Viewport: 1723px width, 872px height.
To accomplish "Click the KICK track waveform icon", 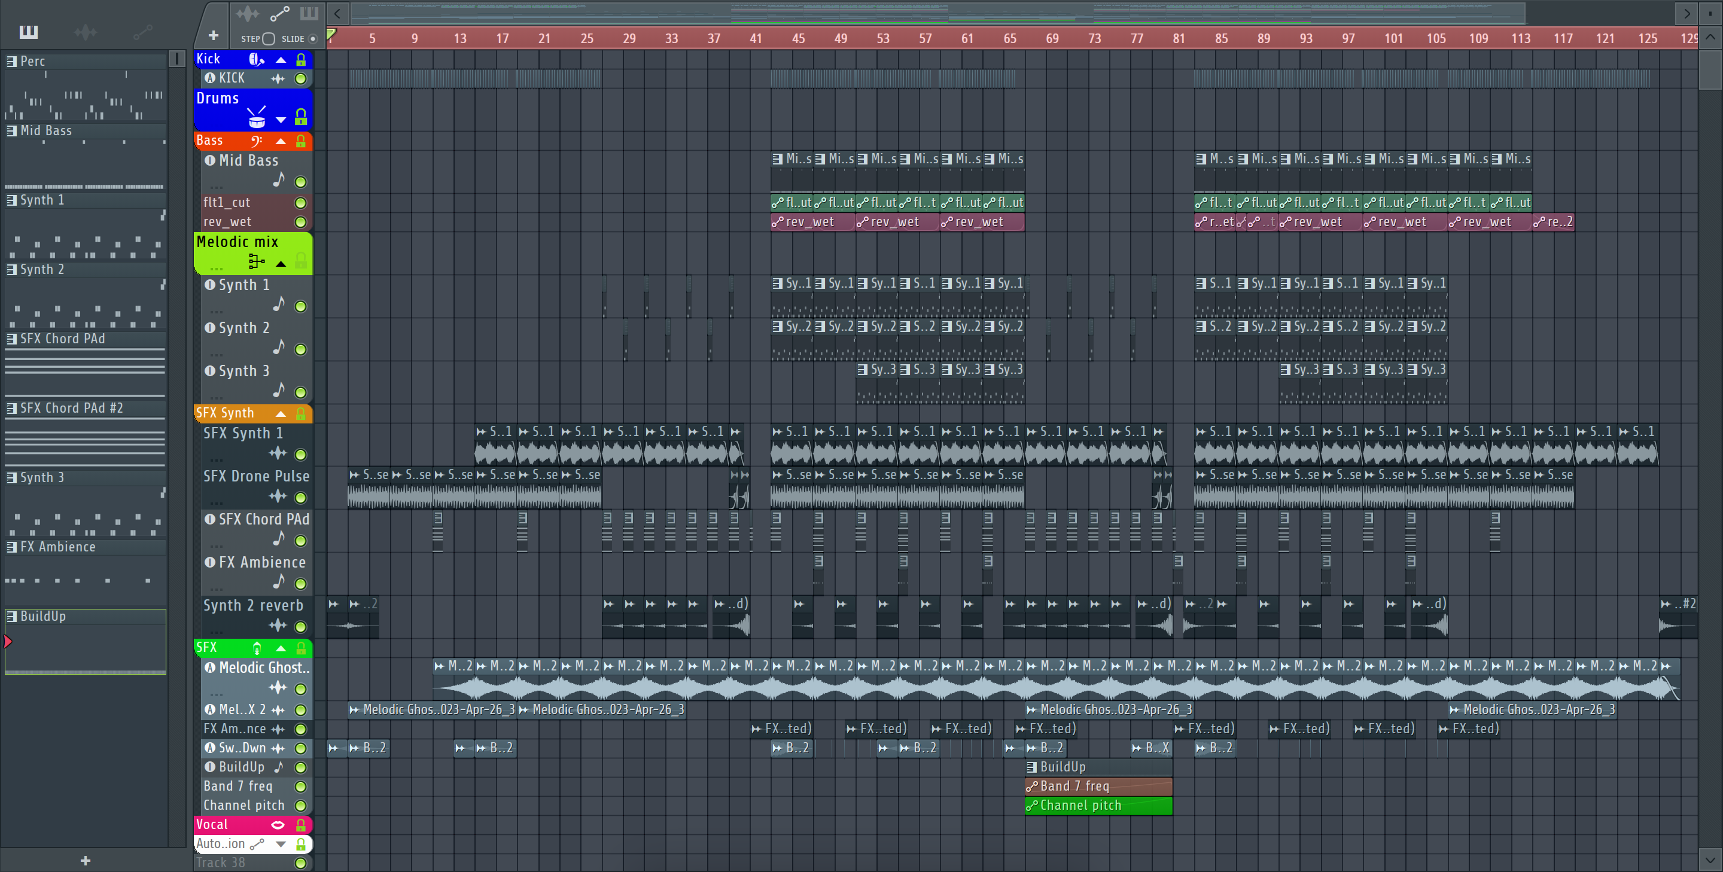I will coord(278,78).
